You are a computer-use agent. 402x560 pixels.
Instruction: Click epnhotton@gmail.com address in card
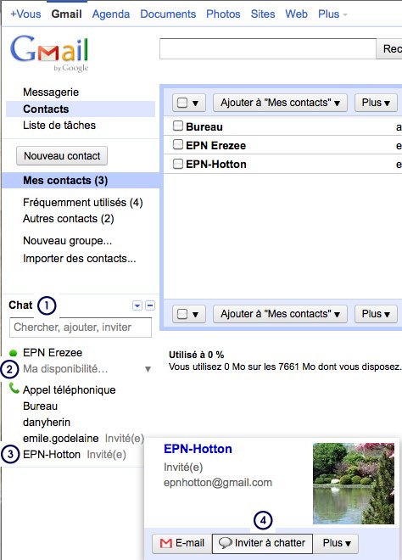(218, 483)
